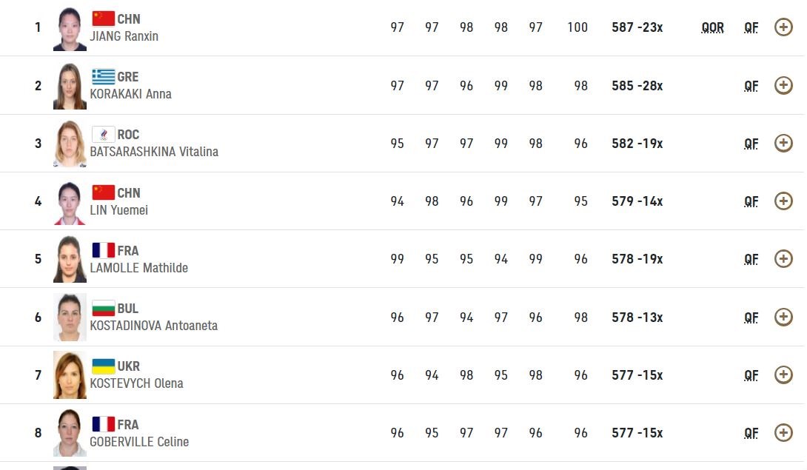
Task: Open LAMOLLE Mathilde's expand plus icon
Action: click(783, 258)
